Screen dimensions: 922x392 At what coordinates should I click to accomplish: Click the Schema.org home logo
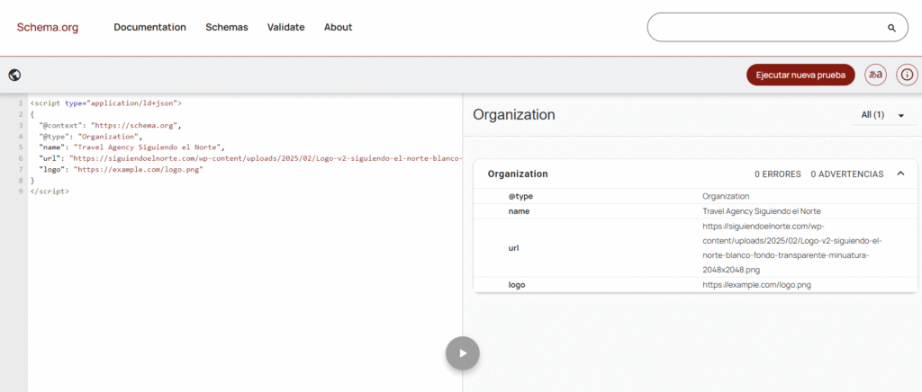[47, 27]
